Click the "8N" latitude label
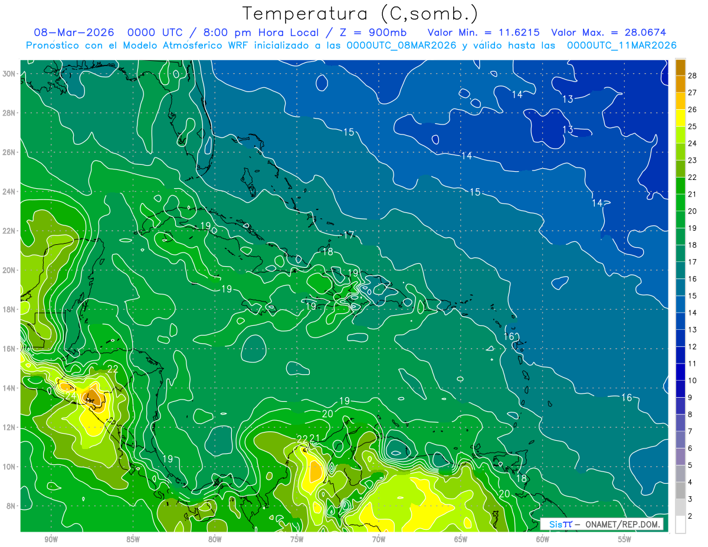The width and height of the screenshot is (708, 547). point(12,506)
